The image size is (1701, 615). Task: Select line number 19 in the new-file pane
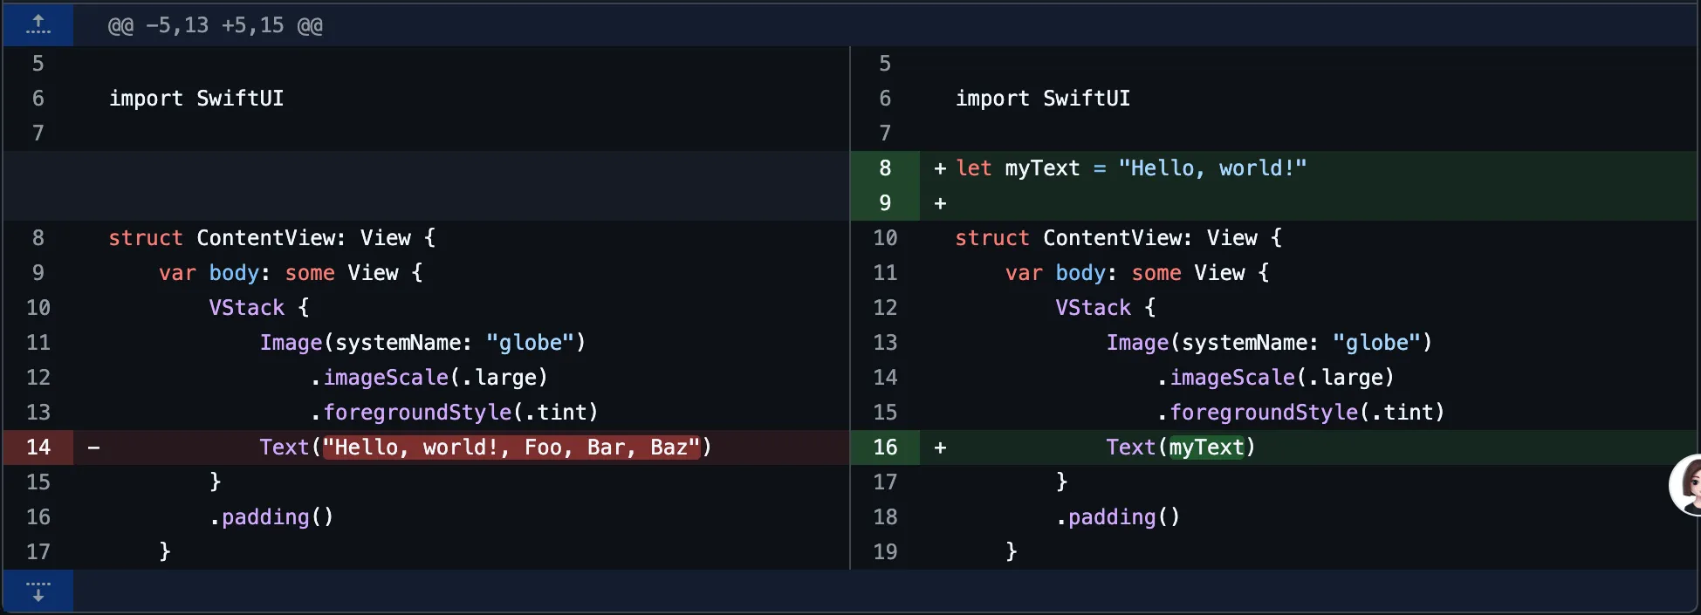[885, 551]
